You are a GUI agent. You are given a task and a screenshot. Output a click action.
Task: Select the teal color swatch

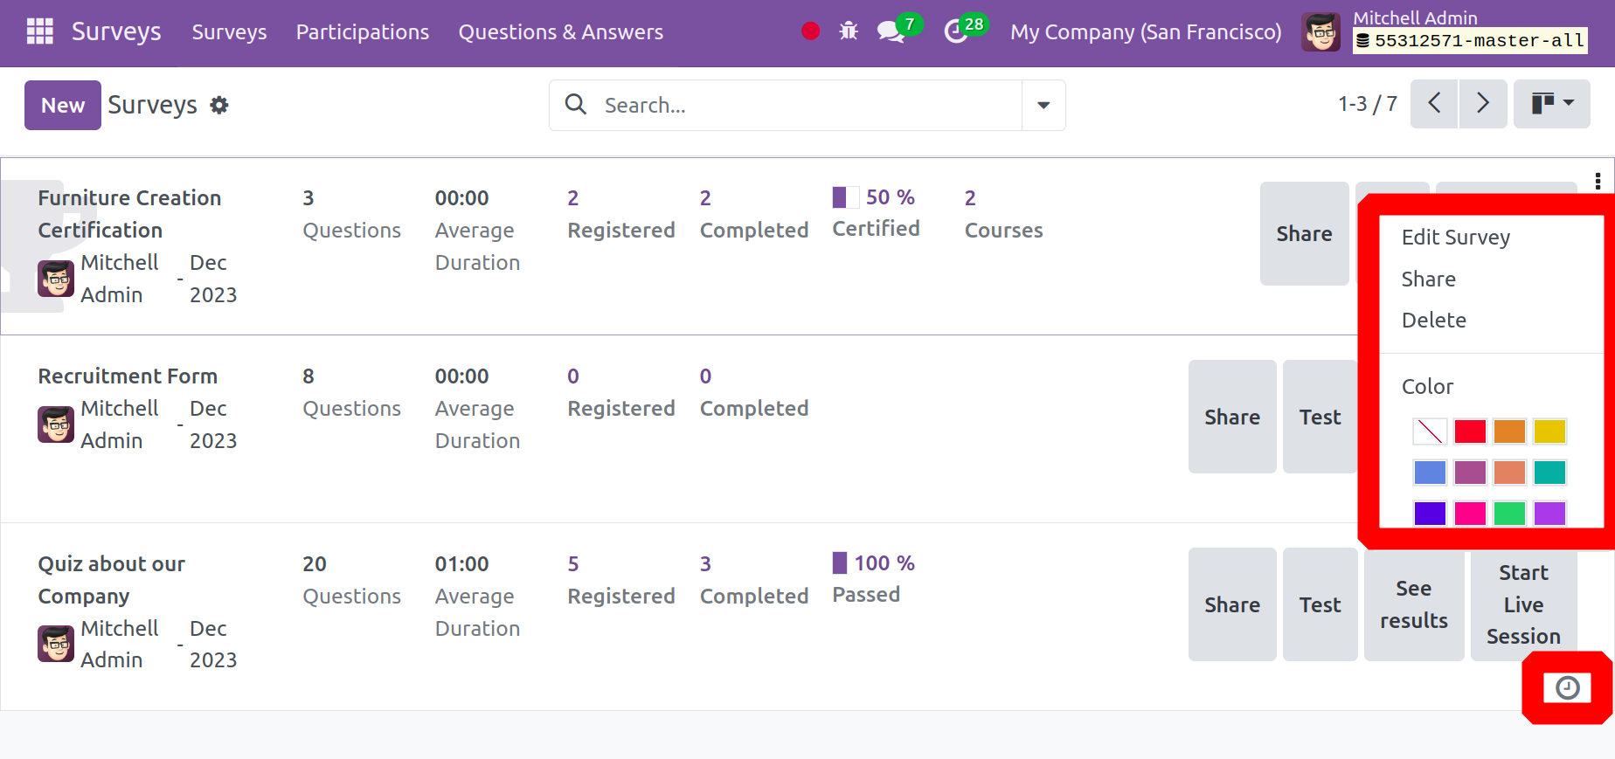(x=1549, y=473)
